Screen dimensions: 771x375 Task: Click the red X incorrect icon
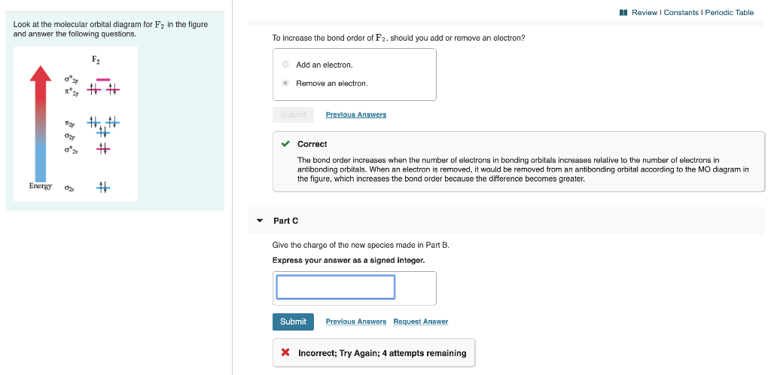pos(285,352)
